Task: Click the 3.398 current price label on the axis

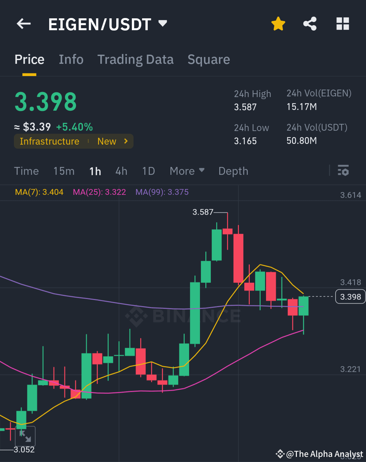Action: pos(350,296)
